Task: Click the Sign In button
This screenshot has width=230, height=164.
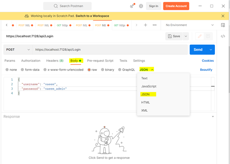Action: (x=154, y=6)
